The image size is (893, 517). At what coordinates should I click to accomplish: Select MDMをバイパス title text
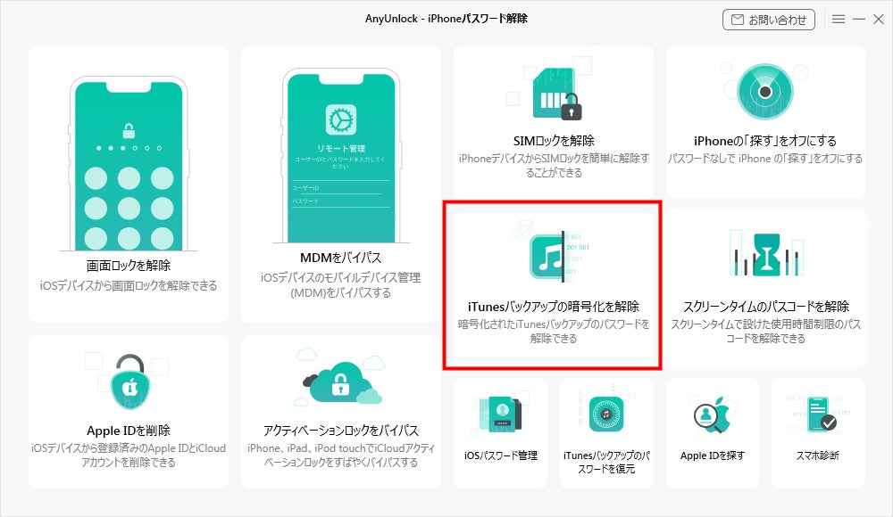coord(340,258)
